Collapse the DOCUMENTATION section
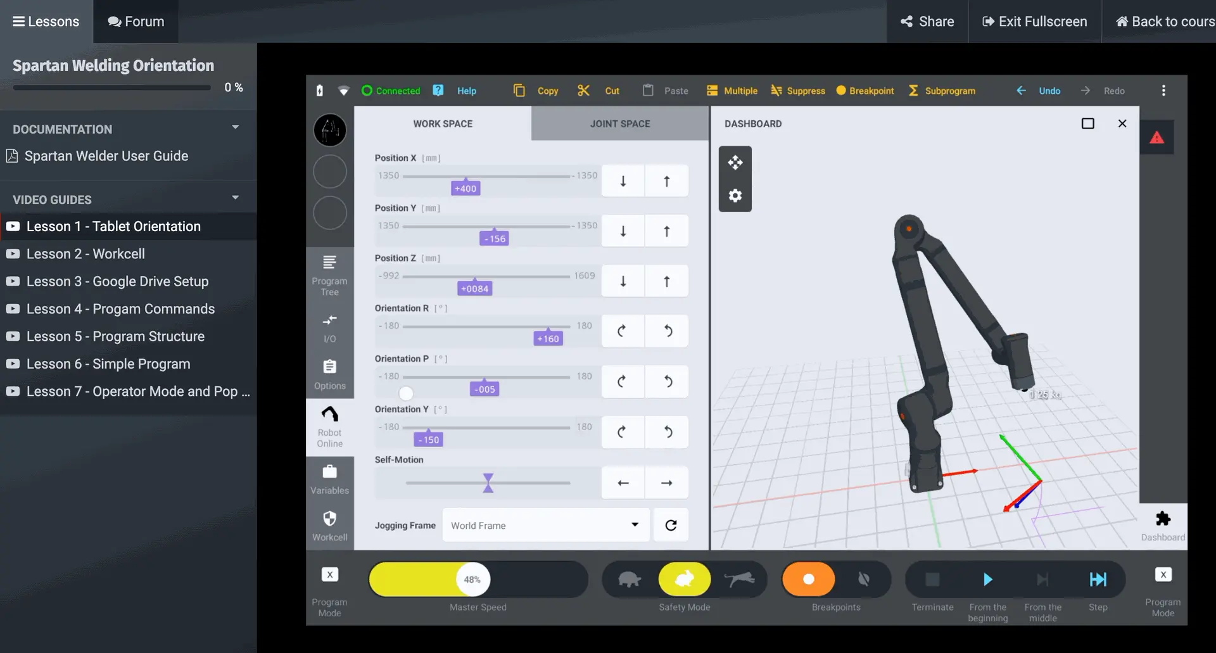Image resolution: width=1216 pixels, height=653 pixels. [235, 127]
